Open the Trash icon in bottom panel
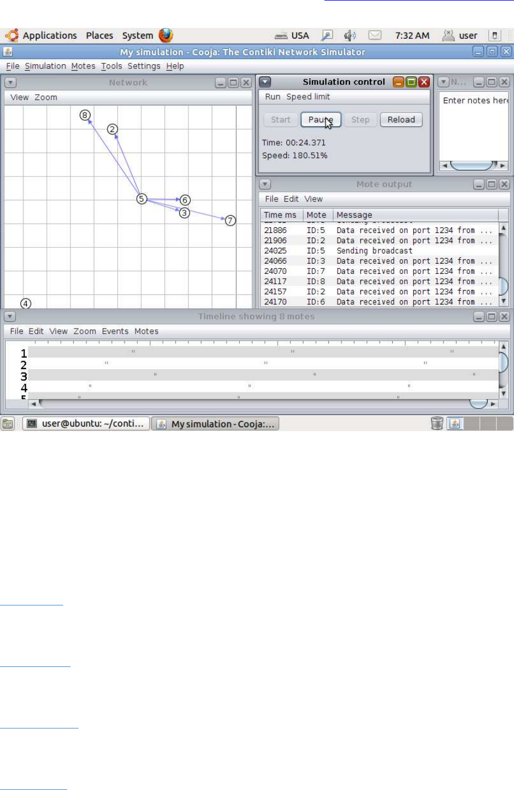The image size is (514, 790). click(x=437, y=423)
